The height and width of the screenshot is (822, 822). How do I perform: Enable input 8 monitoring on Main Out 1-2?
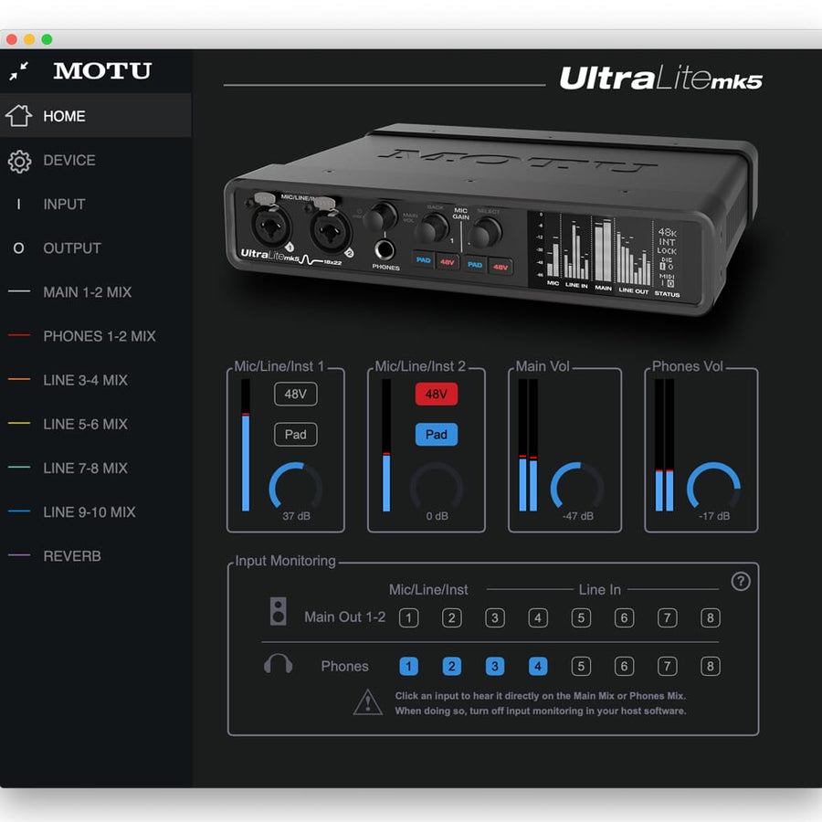711,617
